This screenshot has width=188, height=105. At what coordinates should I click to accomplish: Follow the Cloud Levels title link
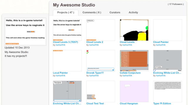coord(127,42)
